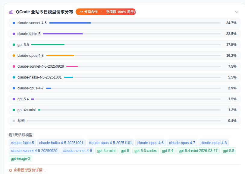Select the claude-haiku-4-5-20251001 active model tag
Screen dimensions: 245x174
[x=61, y=143]
